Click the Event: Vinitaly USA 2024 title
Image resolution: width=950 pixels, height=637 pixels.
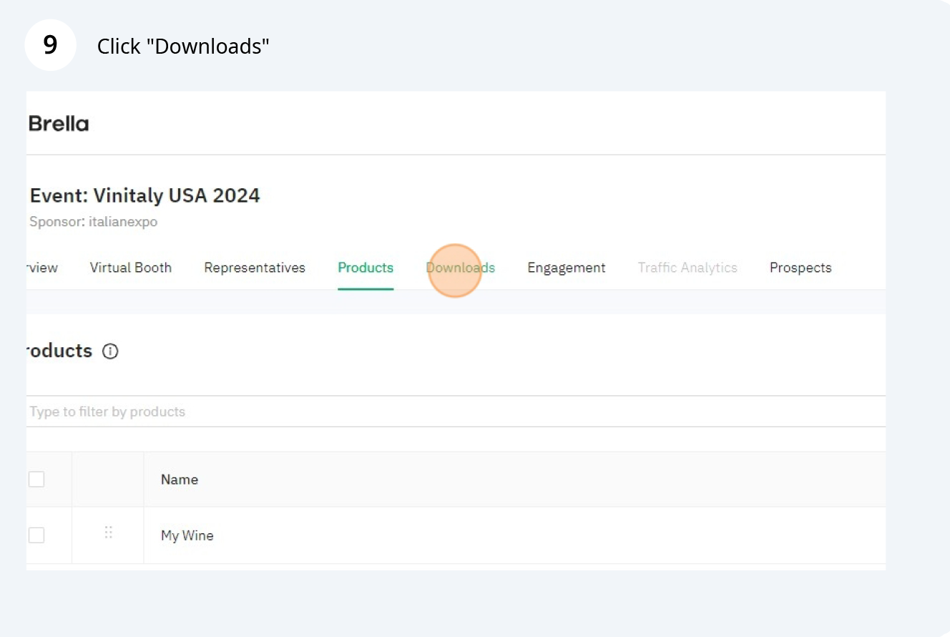145,195
